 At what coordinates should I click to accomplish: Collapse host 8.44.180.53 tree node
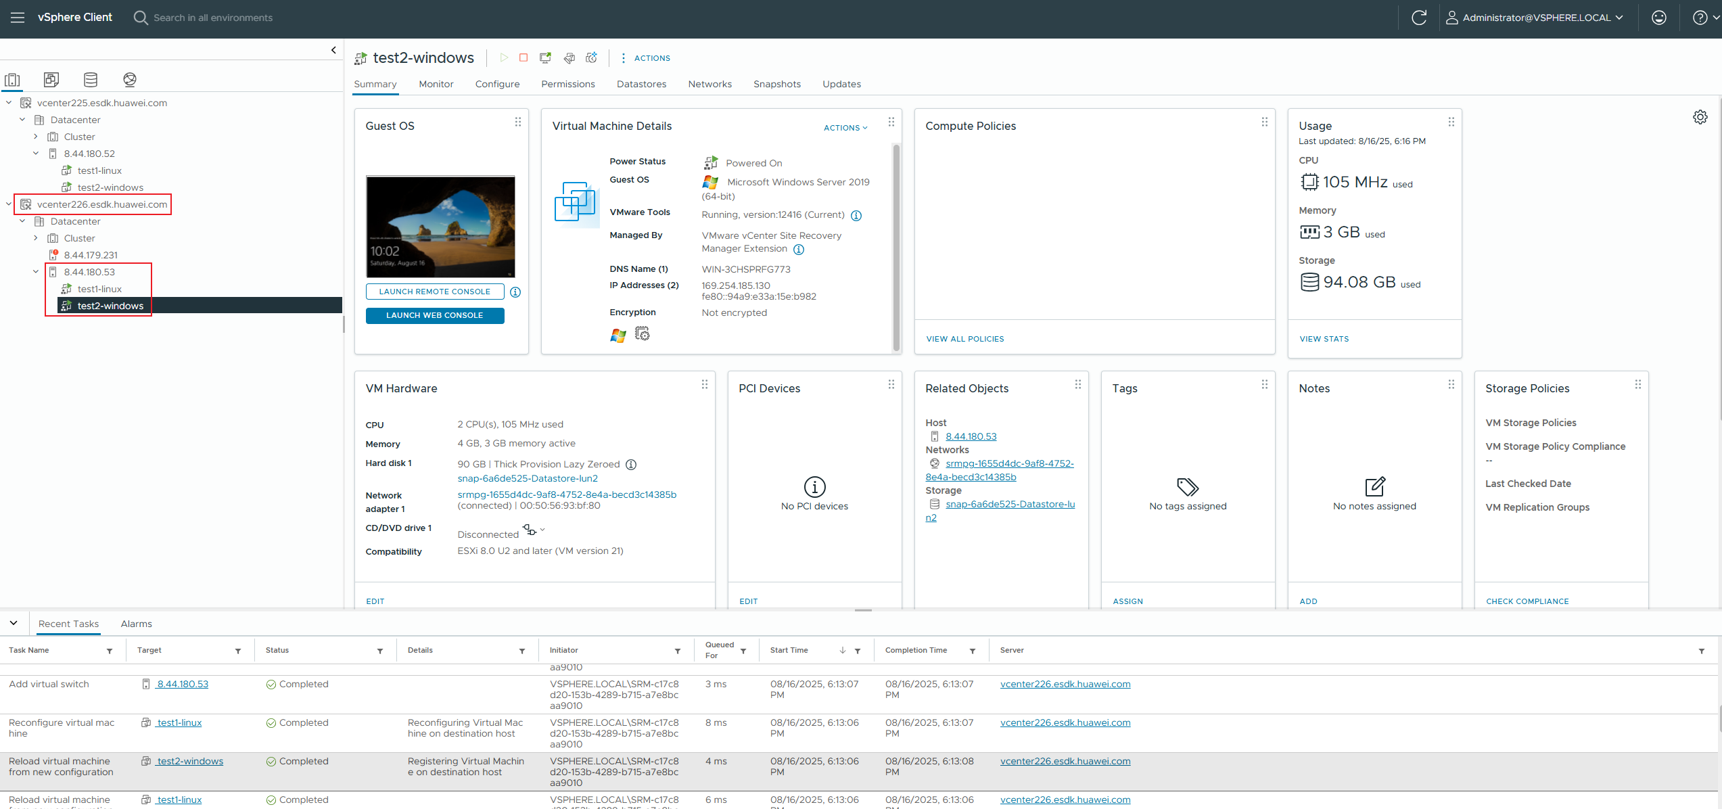point(36,272)
